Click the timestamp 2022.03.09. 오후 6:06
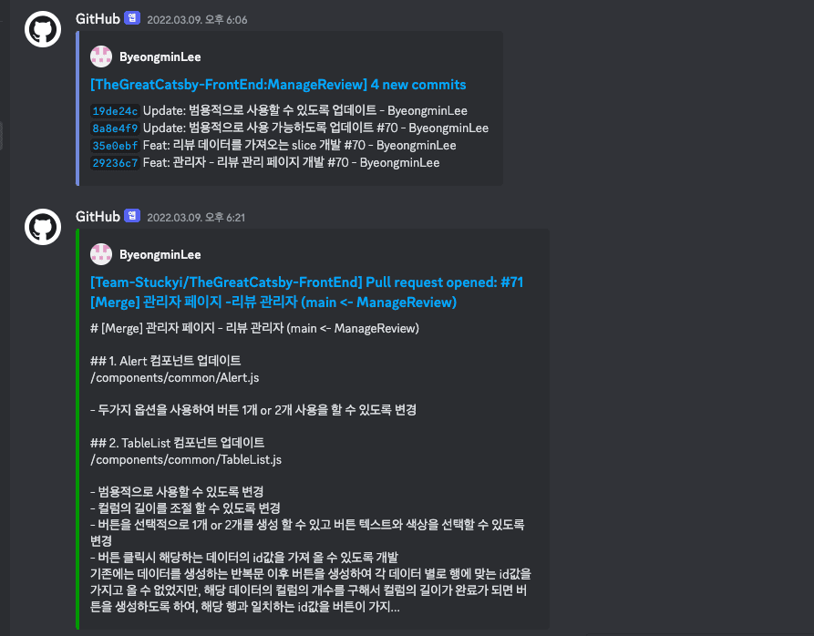Screen dimensions: 814x636 (x=197, y=20)
